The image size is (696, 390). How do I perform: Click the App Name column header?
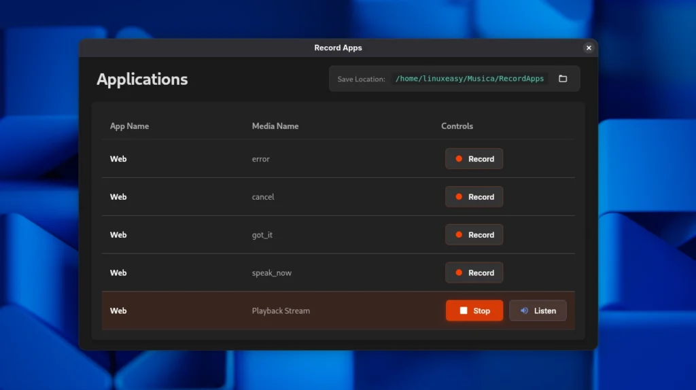(x=129, y=126)
